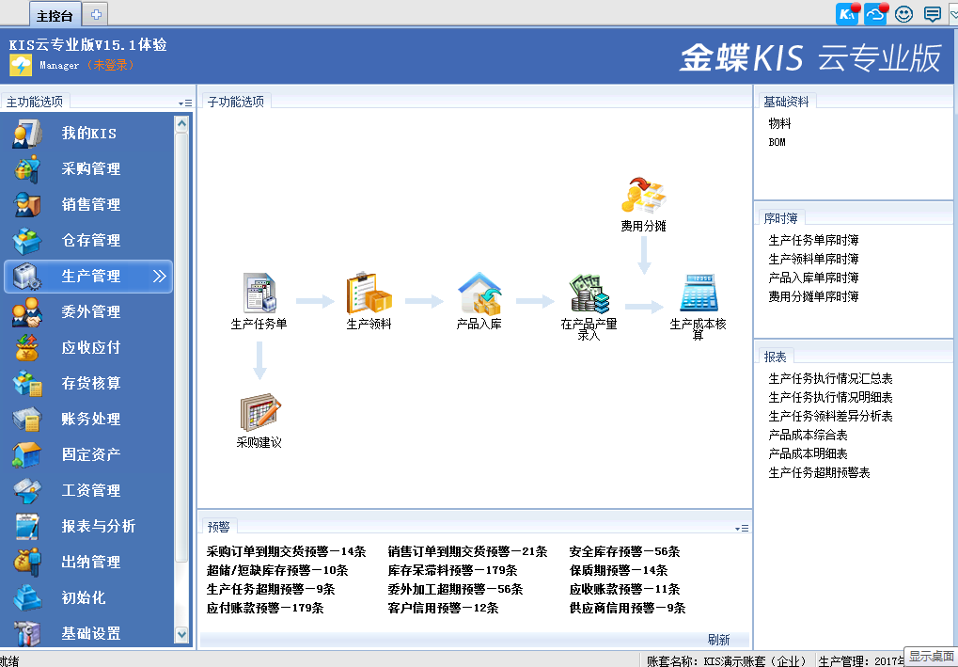Click the message chat icon in top bar

933,14
